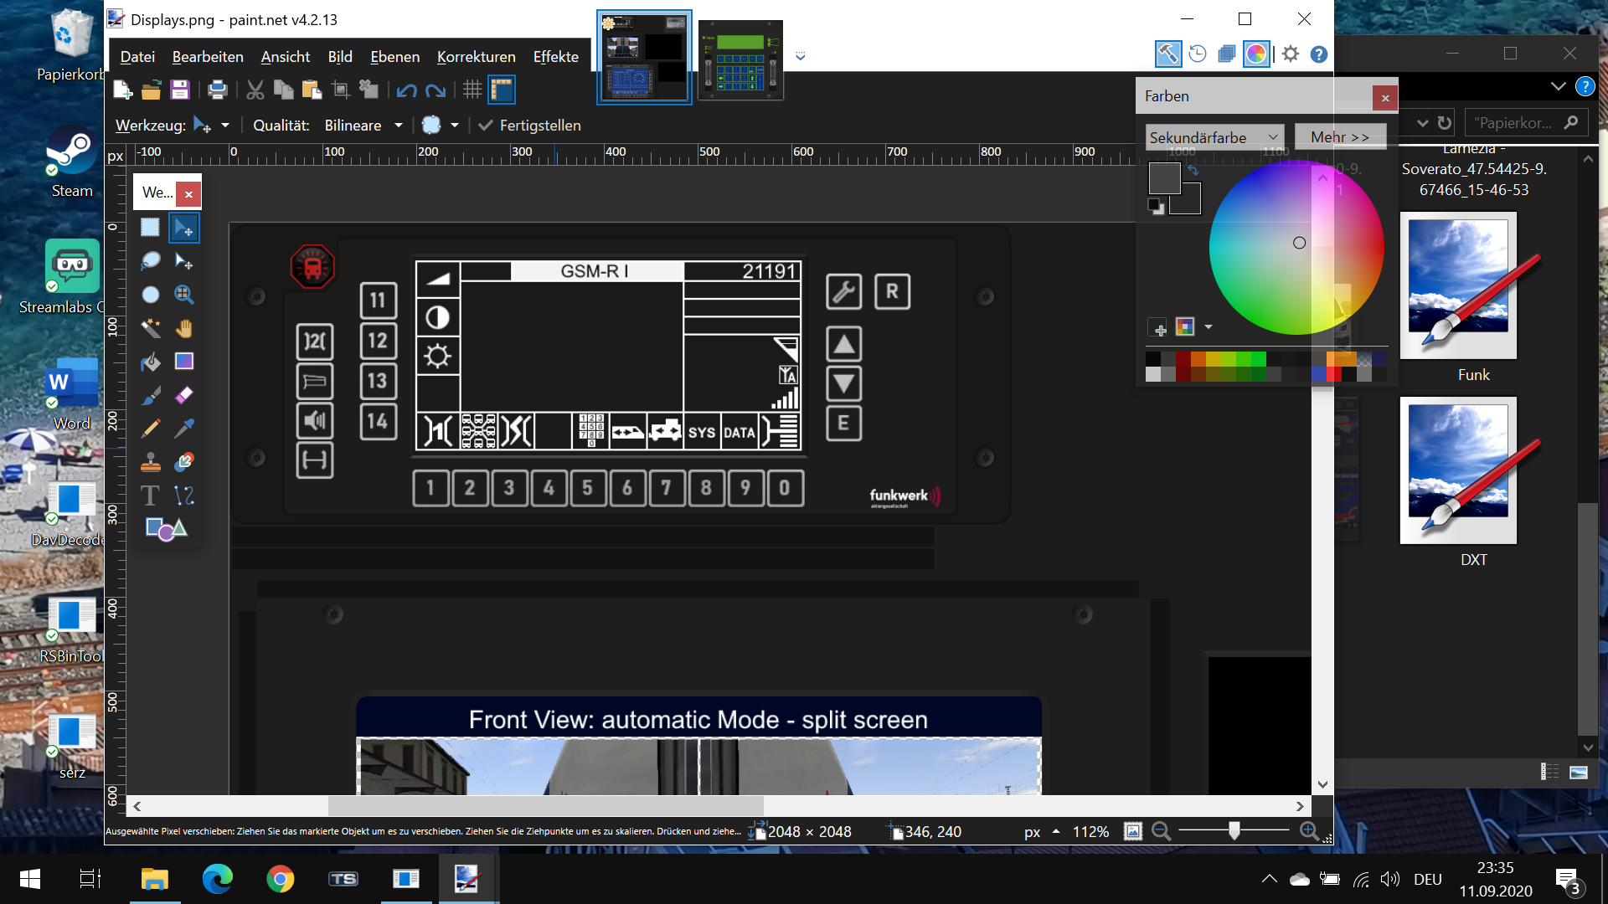Open the Korrekturen menu
The width and height of the screenshot is (1608, 904).
(476, 57)
